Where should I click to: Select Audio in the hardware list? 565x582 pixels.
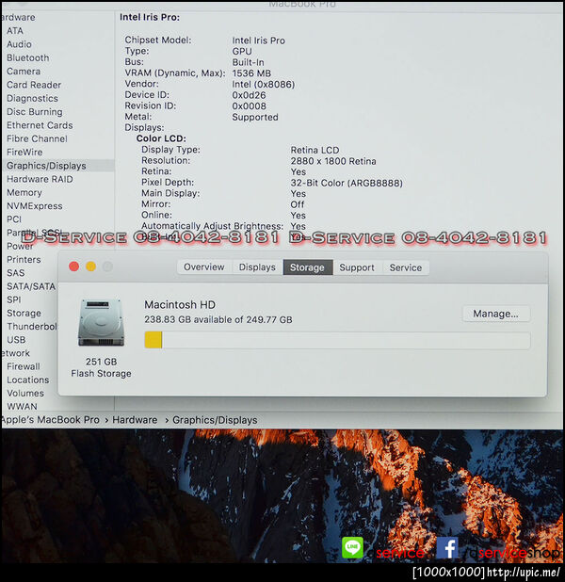pos(19,44)
